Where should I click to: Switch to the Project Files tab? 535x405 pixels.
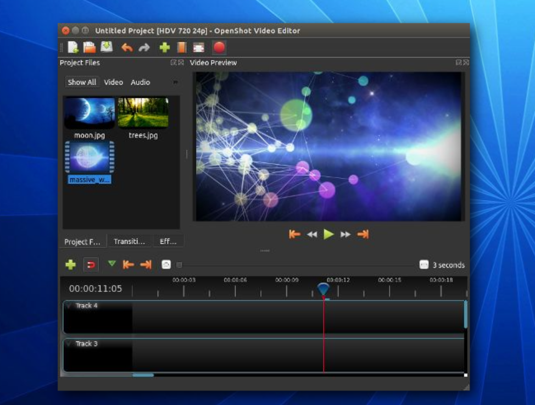(82, 242)
